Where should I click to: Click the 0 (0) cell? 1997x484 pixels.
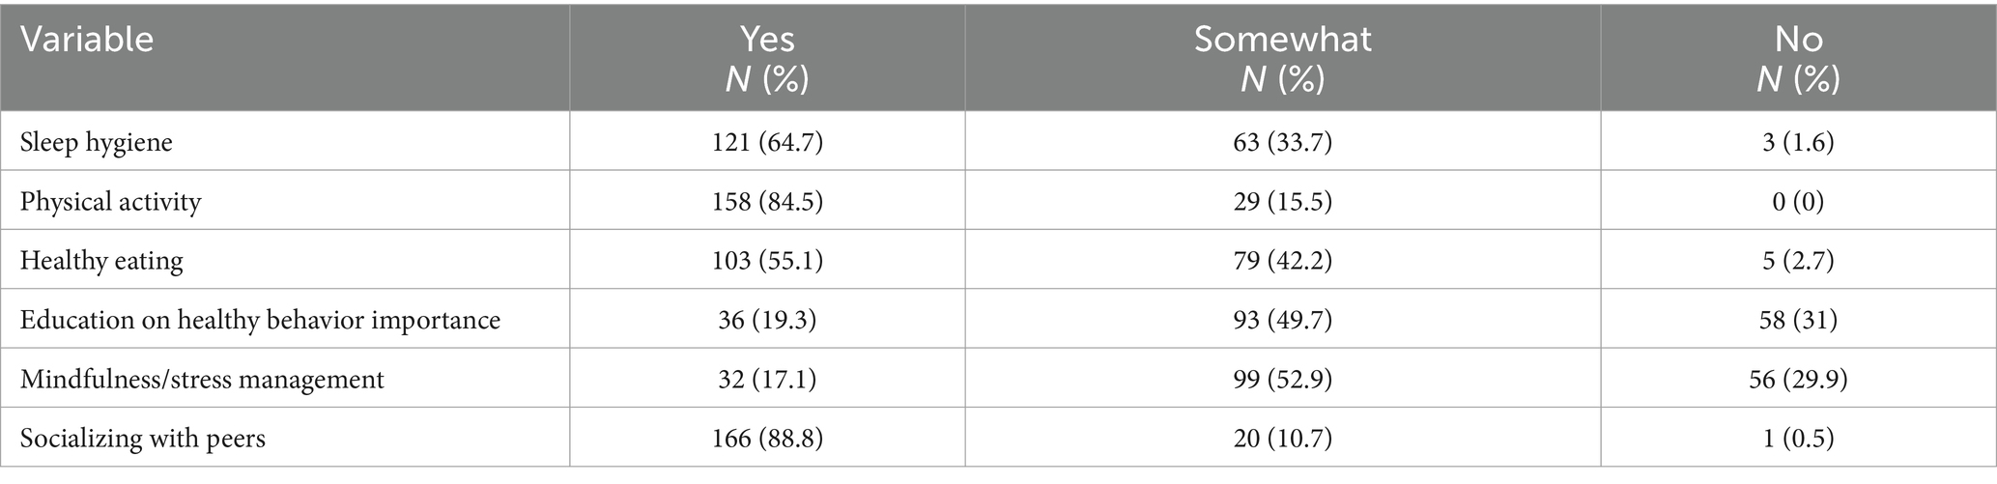click(x=1799, y=202)
